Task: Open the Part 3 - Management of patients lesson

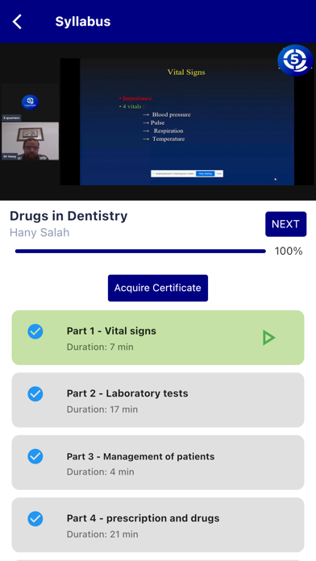Action: pos(158,463)
